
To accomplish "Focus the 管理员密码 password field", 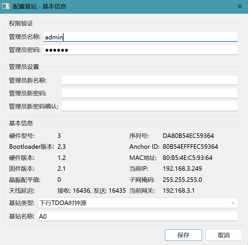I will point(140,50).
